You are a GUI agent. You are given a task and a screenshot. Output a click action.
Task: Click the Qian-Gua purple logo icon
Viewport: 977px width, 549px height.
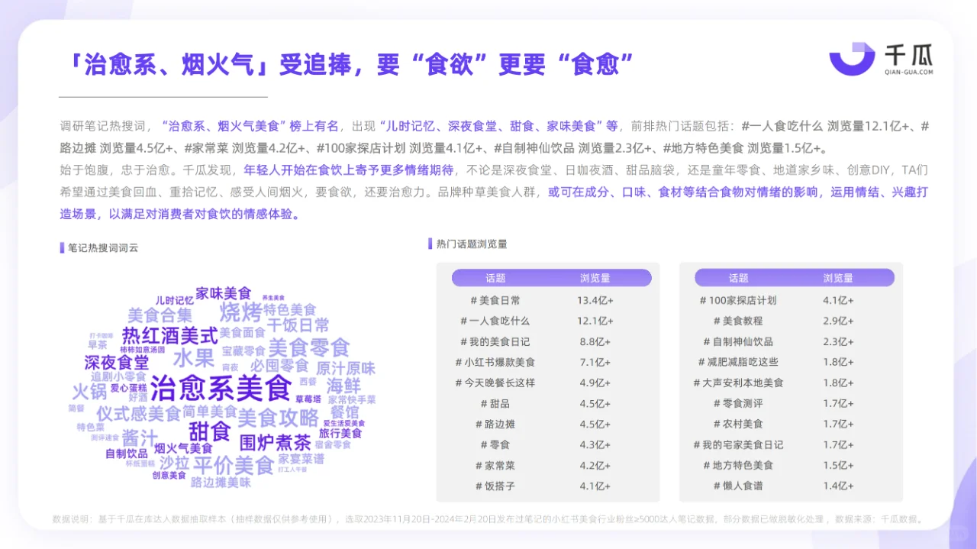pyautogui.click(x=852, y=59)
